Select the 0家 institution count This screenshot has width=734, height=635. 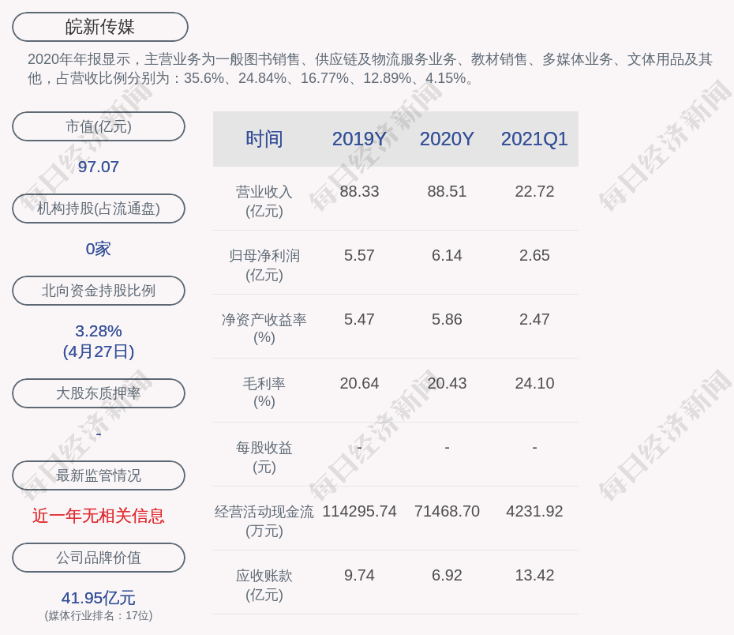[99, 249]
